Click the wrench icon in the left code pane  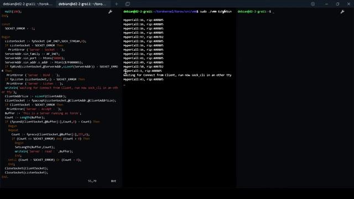pyautogui.click(x=111, y=12)
